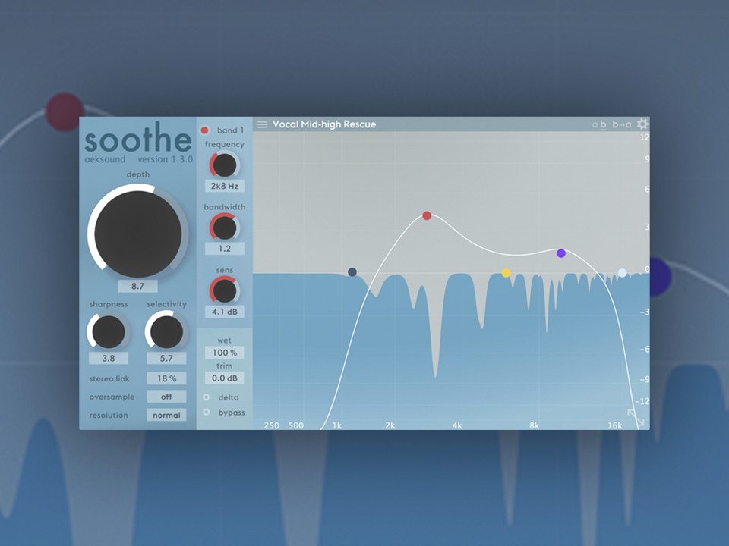Open the oversample setting
The image size is (729, 546).
coord(166,397)
